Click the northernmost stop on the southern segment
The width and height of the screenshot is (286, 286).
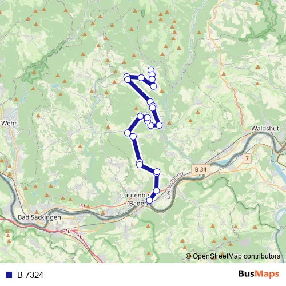pos(140,116)
